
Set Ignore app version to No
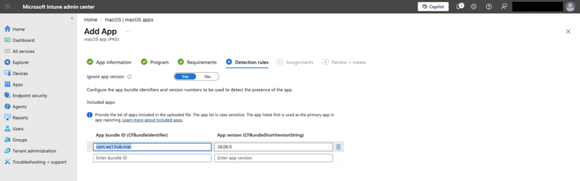[208, 77]
